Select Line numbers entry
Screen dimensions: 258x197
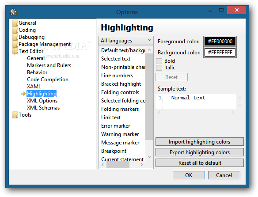point(122,76)
